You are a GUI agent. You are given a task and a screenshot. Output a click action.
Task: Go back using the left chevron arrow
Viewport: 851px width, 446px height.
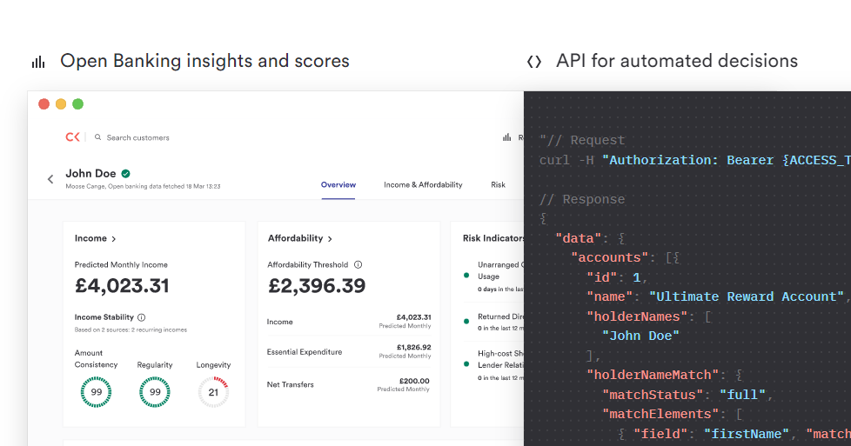click(50, 179)
